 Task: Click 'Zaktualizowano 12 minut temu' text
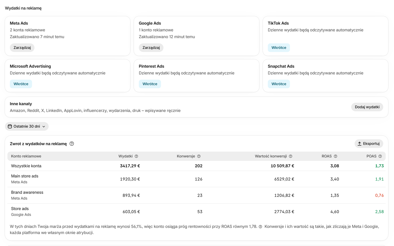[x=167, y=37]
